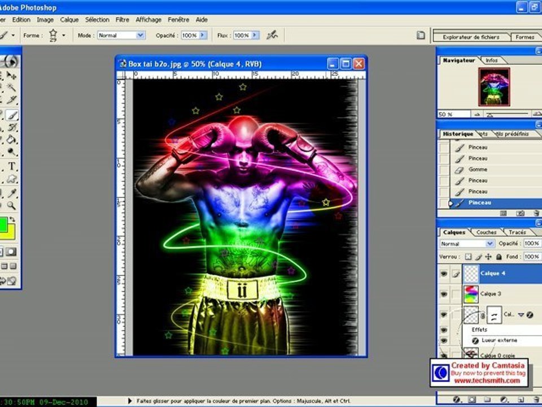Open the brush Mode dropdown in options bar
Screen dimensions: 542x407
click(141, 35)
